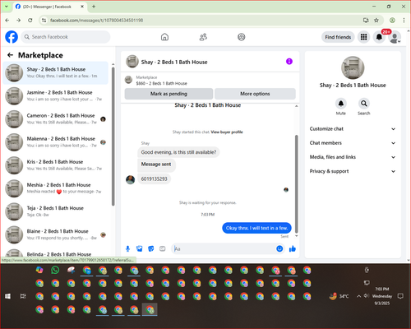This screenshot has width=411, height=329.
Task: Click the conversation list scrollbar
Action: click(x=113, y=136)
